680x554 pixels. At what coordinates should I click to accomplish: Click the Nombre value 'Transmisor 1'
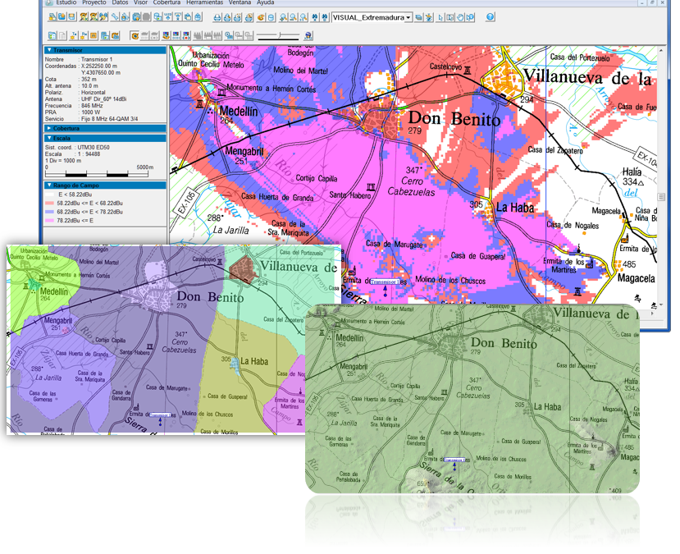point(97,59)
